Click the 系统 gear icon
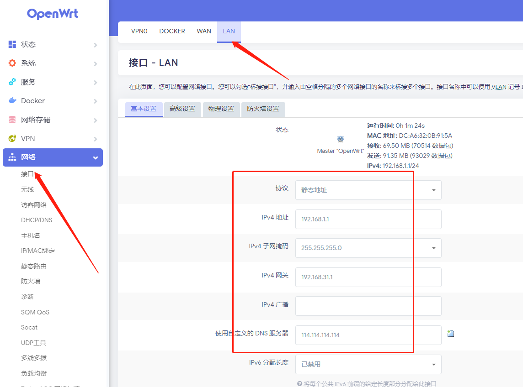The width and height of the screenshot is (523, 387). point(12,63)
